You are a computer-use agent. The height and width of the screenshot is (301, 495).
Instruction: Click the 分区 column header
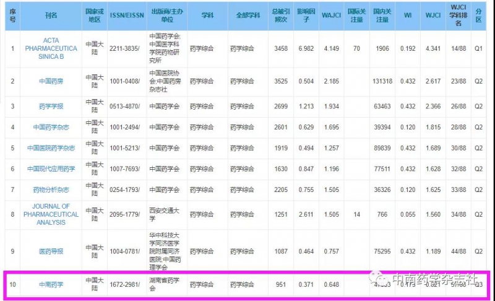tap(478, 15)
